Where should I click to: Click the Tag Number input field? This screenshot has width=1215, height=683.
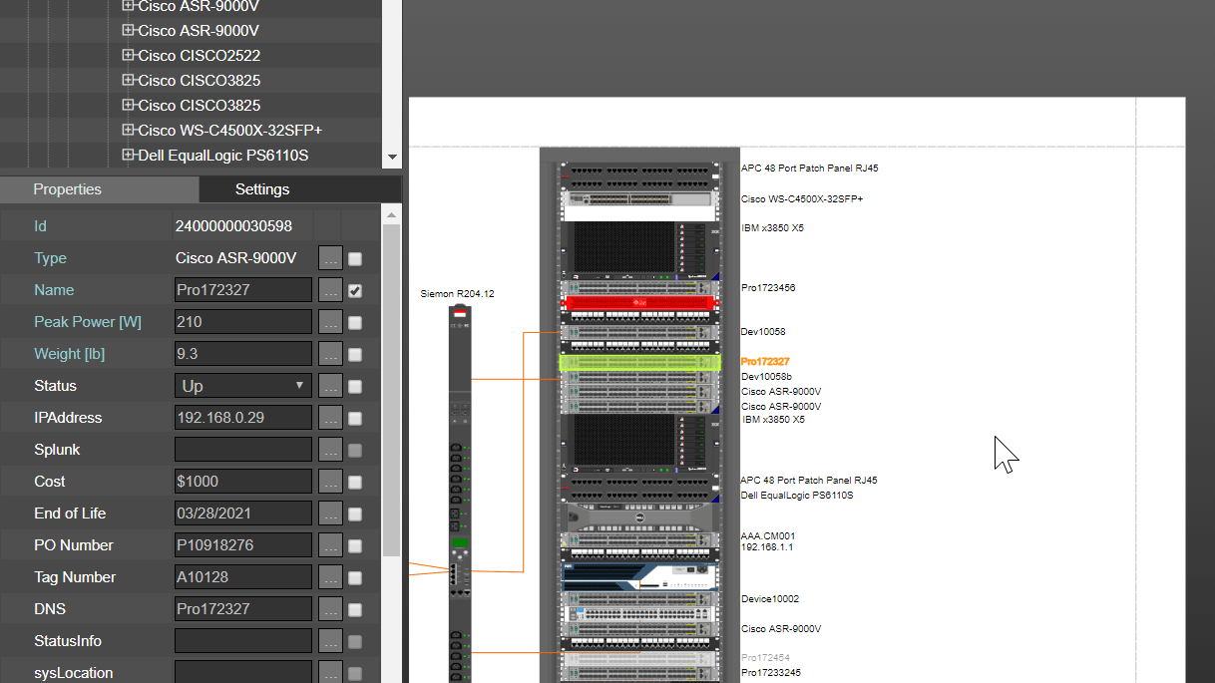click(x=243, y=577)
